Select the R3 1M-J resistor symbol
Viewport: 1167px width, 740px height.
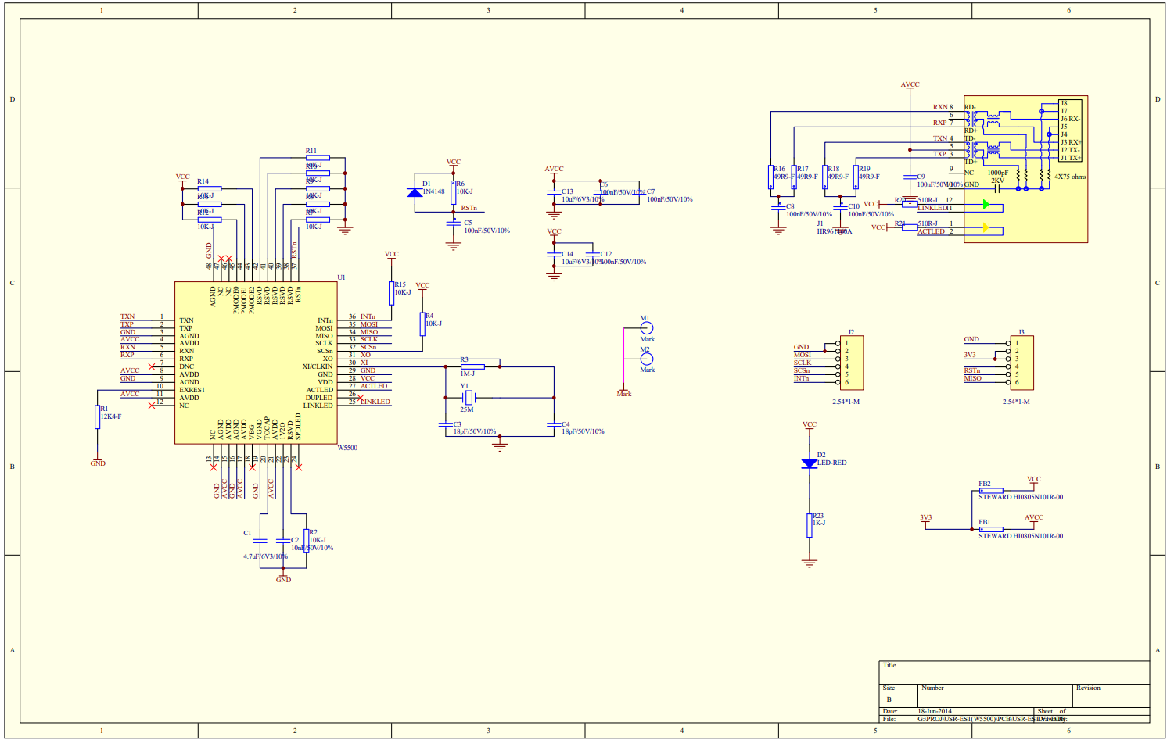(x=472, y=366)
